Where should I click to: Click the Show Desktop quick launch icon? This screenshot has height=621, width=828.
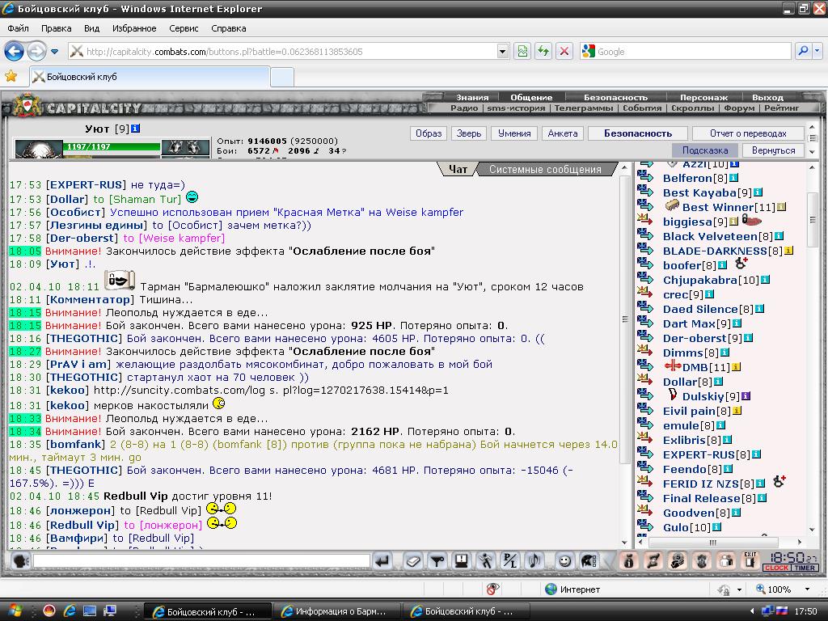89,611
